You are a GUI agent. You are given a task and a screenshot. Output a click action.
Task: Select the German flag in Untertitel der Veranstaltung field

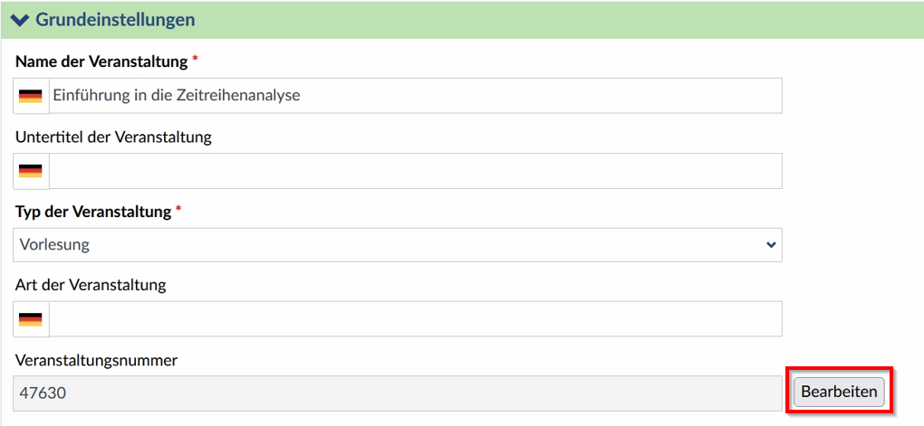(31, 171)
